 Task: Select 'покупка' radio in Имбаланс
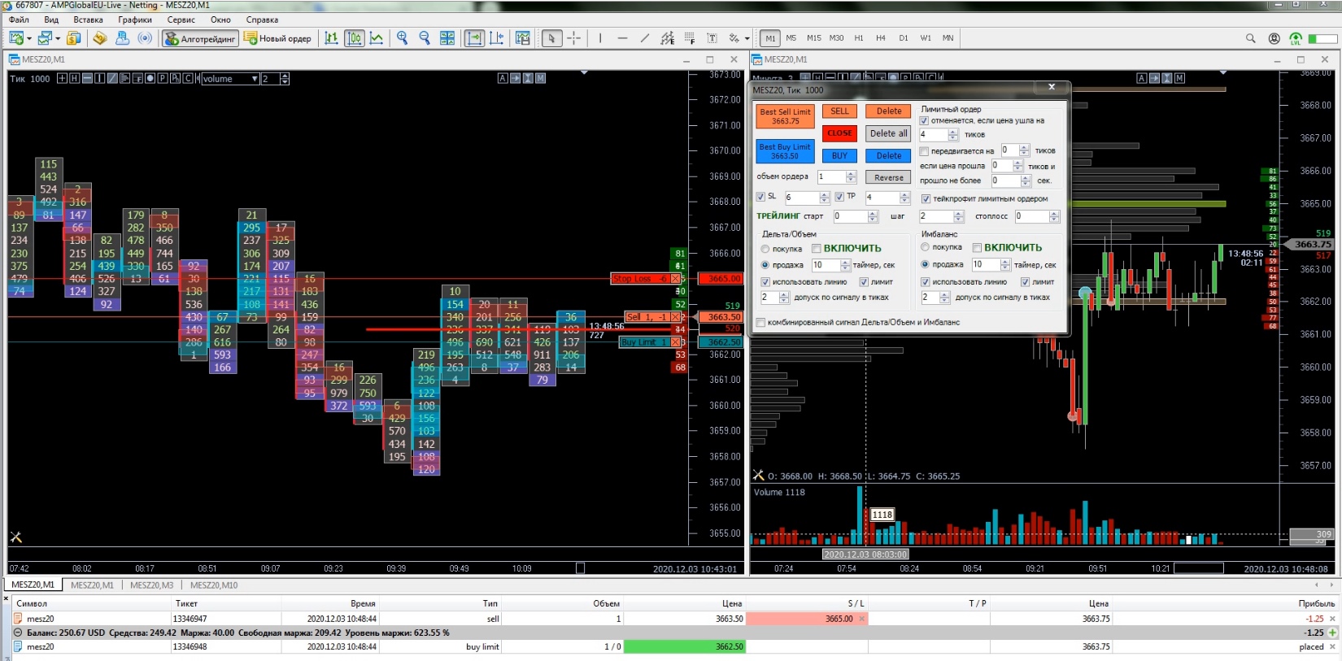[x=925, y=247]
